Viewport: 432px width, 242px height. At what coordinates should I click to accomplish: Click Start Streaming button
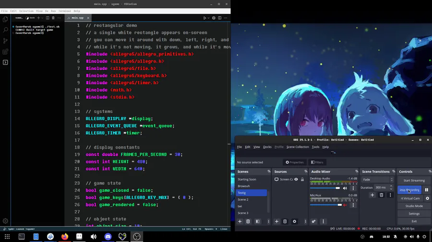(x=414, y=180)
